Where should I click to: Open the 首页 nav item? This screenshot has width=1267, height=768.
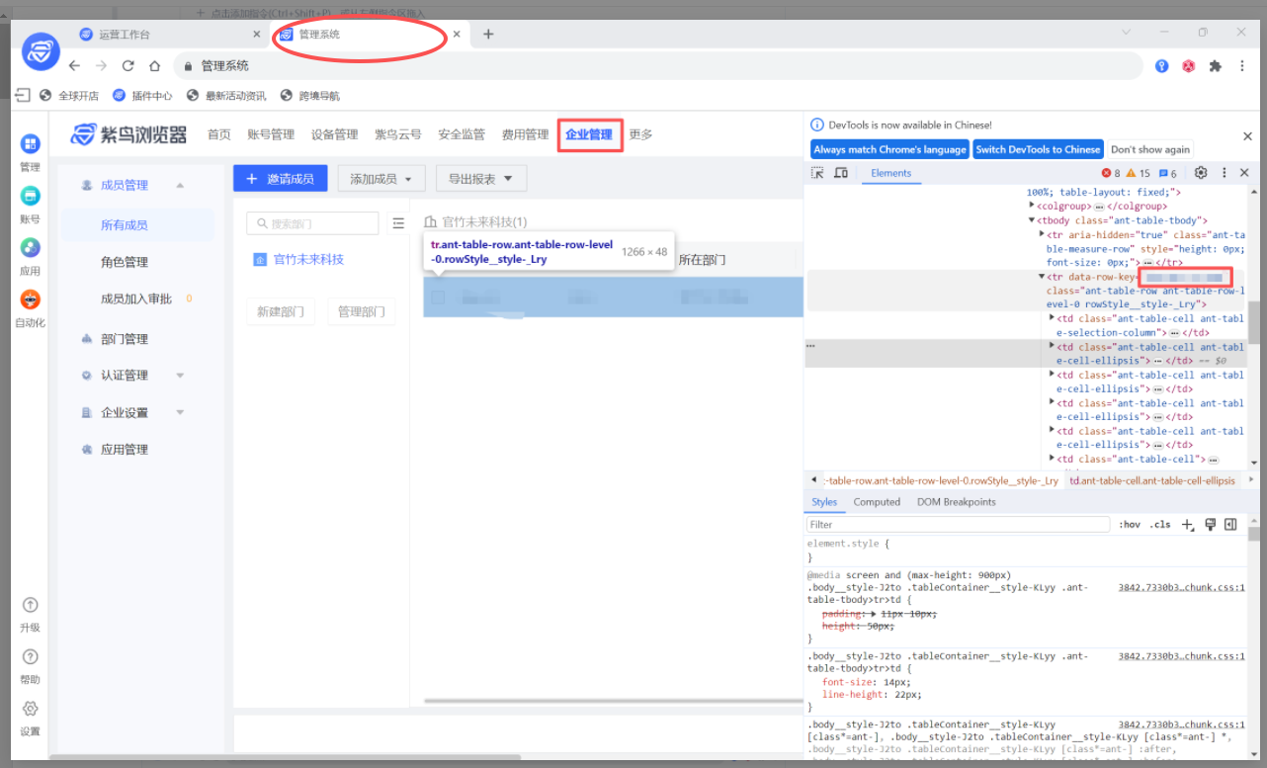(x=219, y=134)
